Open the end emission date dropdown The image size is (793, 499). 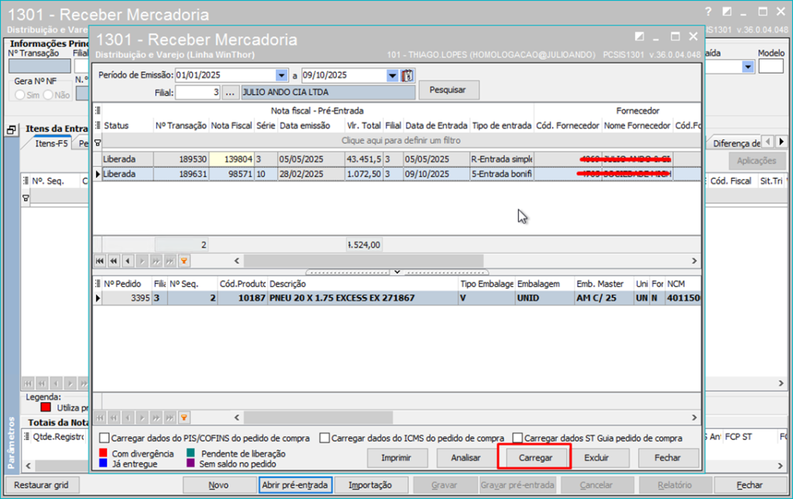(x=392, y=75)
